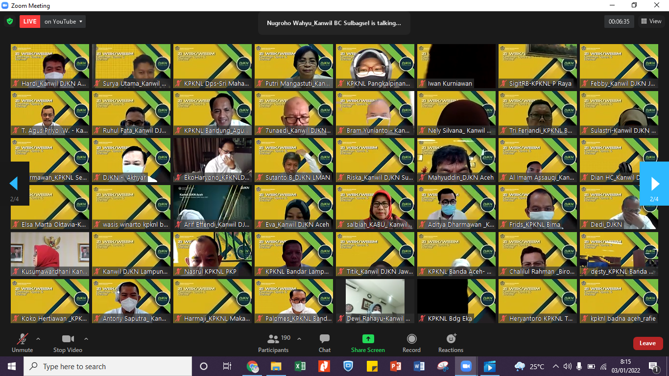
Task: Expand video options arrow beside Stop Video
Action: (x=86, y=339)
